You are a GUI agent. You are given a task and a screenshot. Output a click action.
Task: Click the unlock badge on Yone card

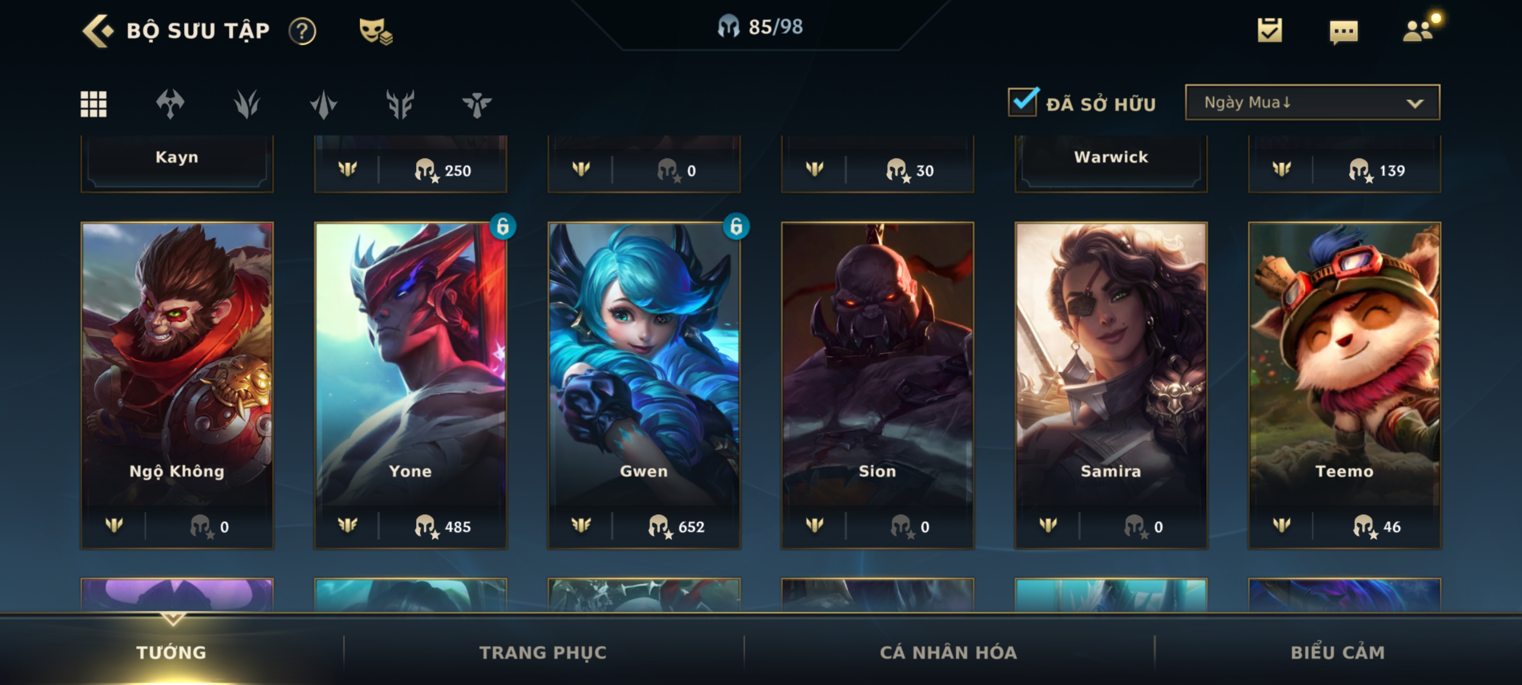point(502,226)
